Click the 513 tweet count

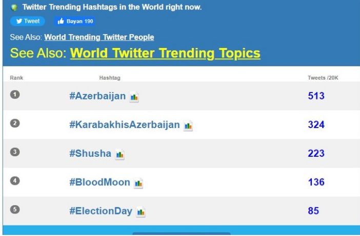pyautogui.click(x=316, y=96)
